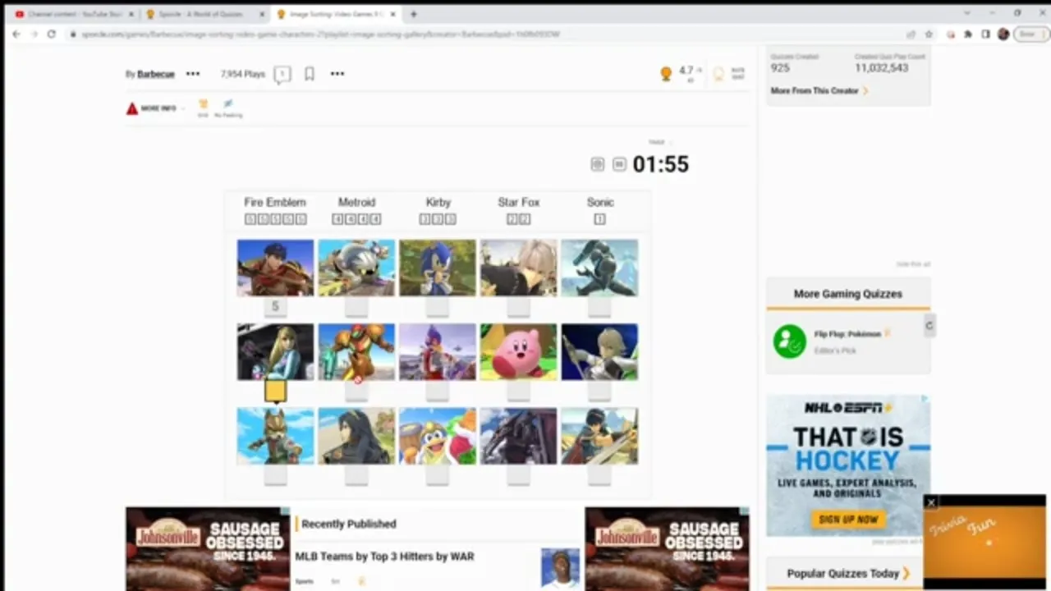Open the MLB Teams by Top 3 Hitters quiz
This screenshot has height=591, width=1051.
[384, 557]
